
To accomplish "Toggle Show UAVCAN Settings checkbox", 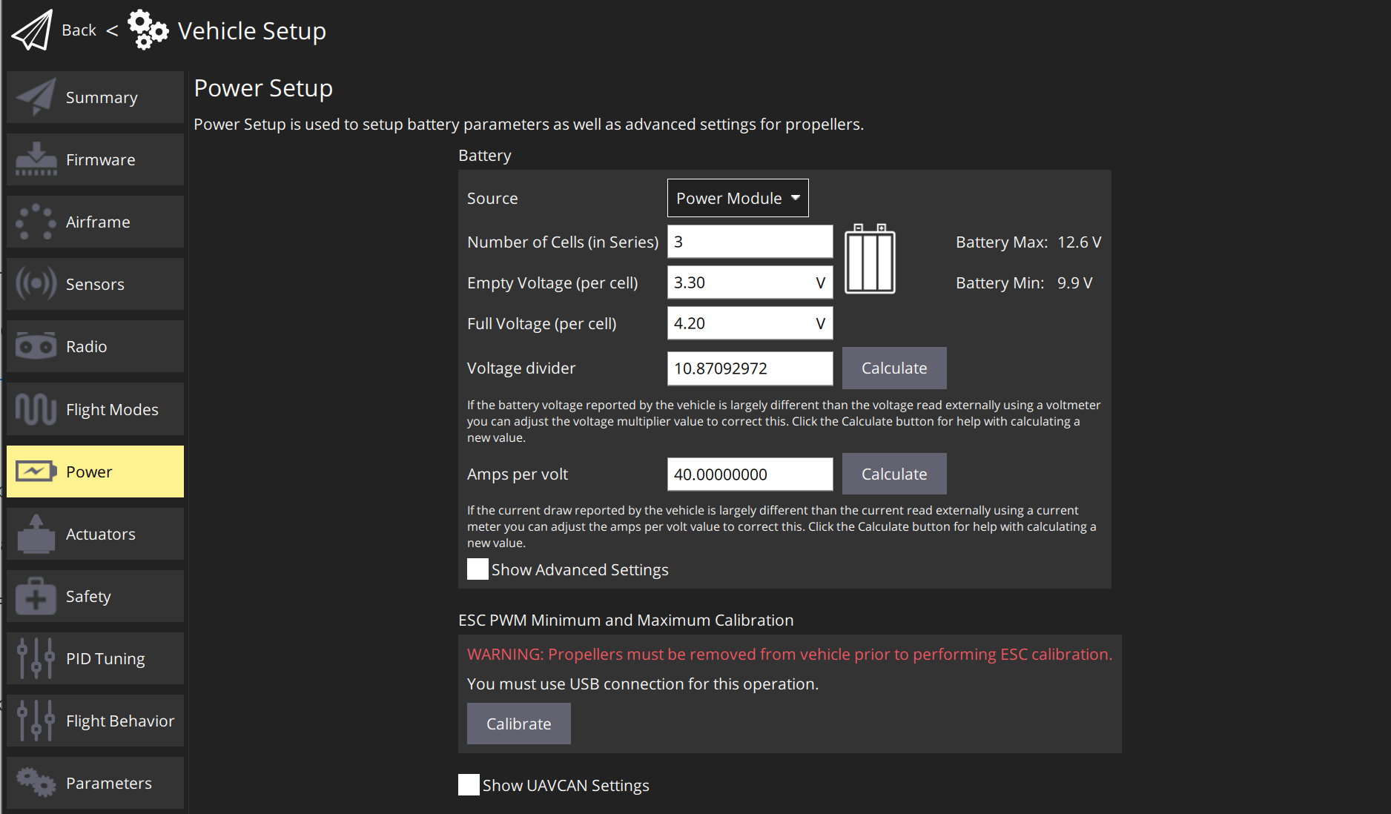I will click(469, 785).
